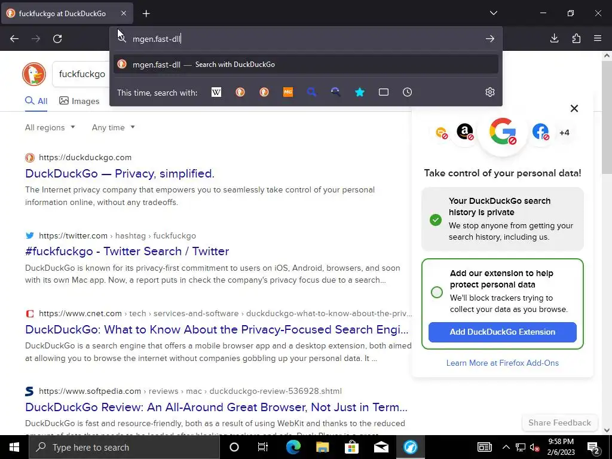Open #fuckfuckgo - Twitter Search result
This screenshot has height=459, width=612.
click(x=127, y=251)
